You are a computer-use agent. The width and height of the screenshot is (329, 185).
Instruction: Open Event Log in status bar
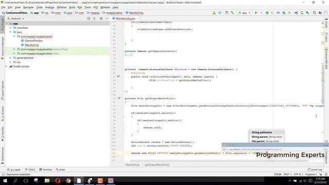tap(315, 170)
